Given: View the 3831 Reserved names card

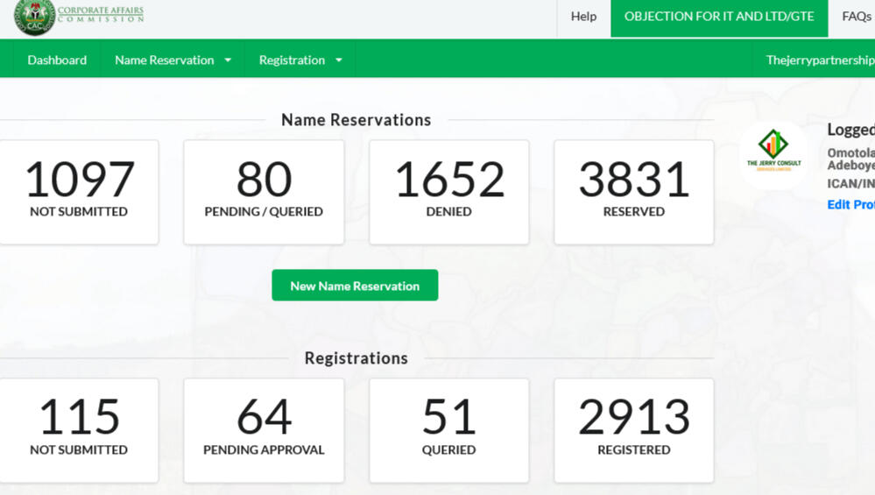Looking at the screenshot, I should (633, 192).
